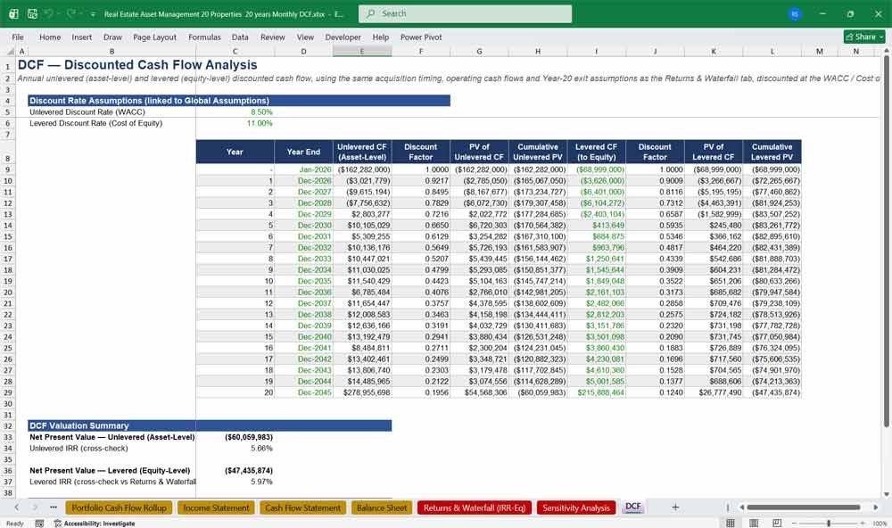Viewport: 892px width, 528px height.
Task: Switch to Page Layout view icon
Action: [754, 523]
